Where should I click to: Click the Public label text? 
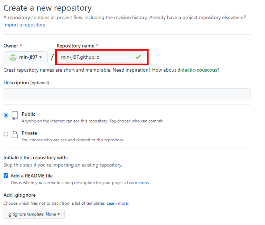click(28, 114)
